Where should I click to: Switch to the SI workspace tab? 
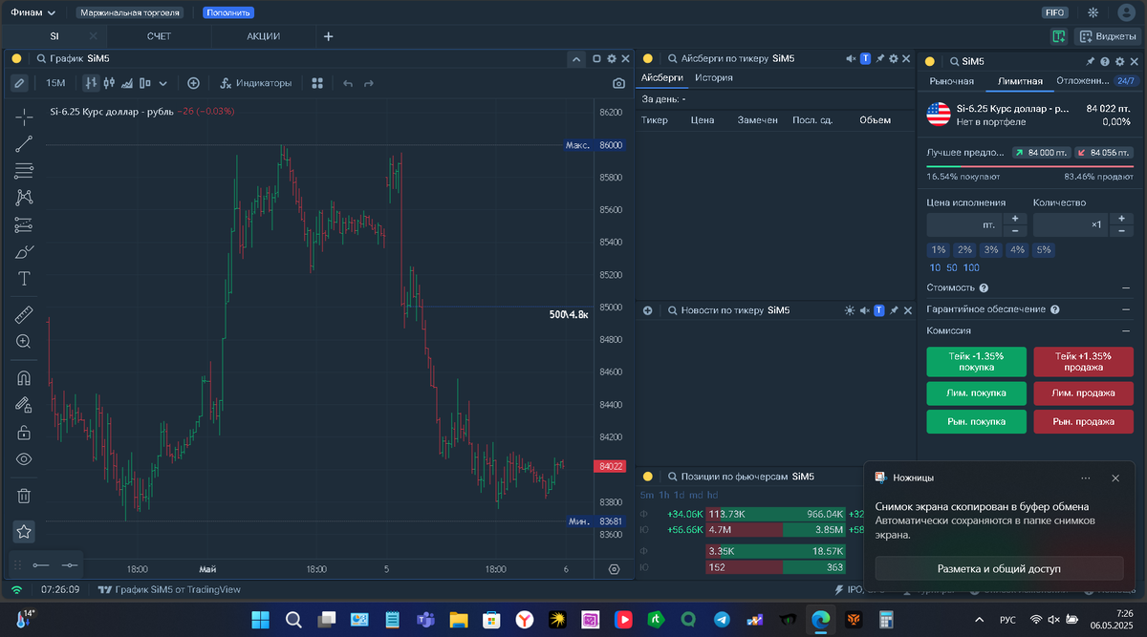(54, 36)
